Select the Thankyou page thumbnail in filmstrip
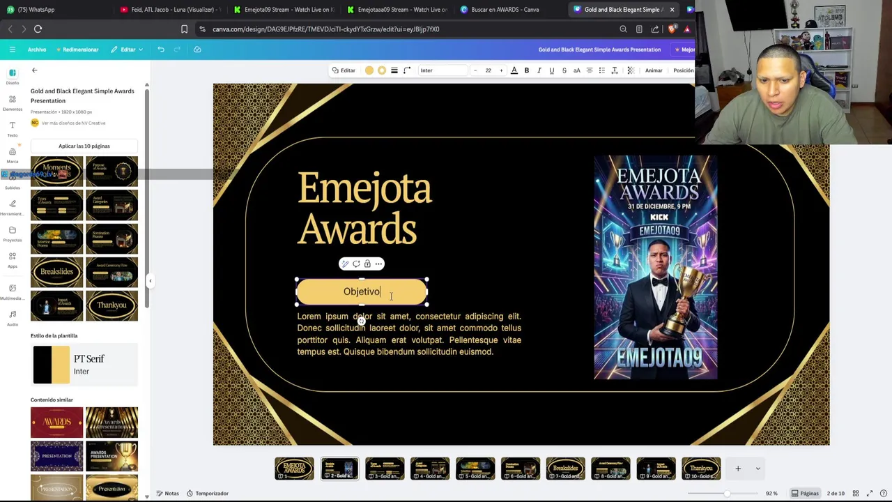Image resolution: width=892 pixels, height=502 pixels. [x=701, y=469]
